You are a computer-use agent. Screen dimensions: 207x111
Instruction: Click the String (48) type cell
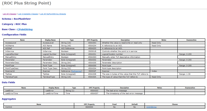72,46
